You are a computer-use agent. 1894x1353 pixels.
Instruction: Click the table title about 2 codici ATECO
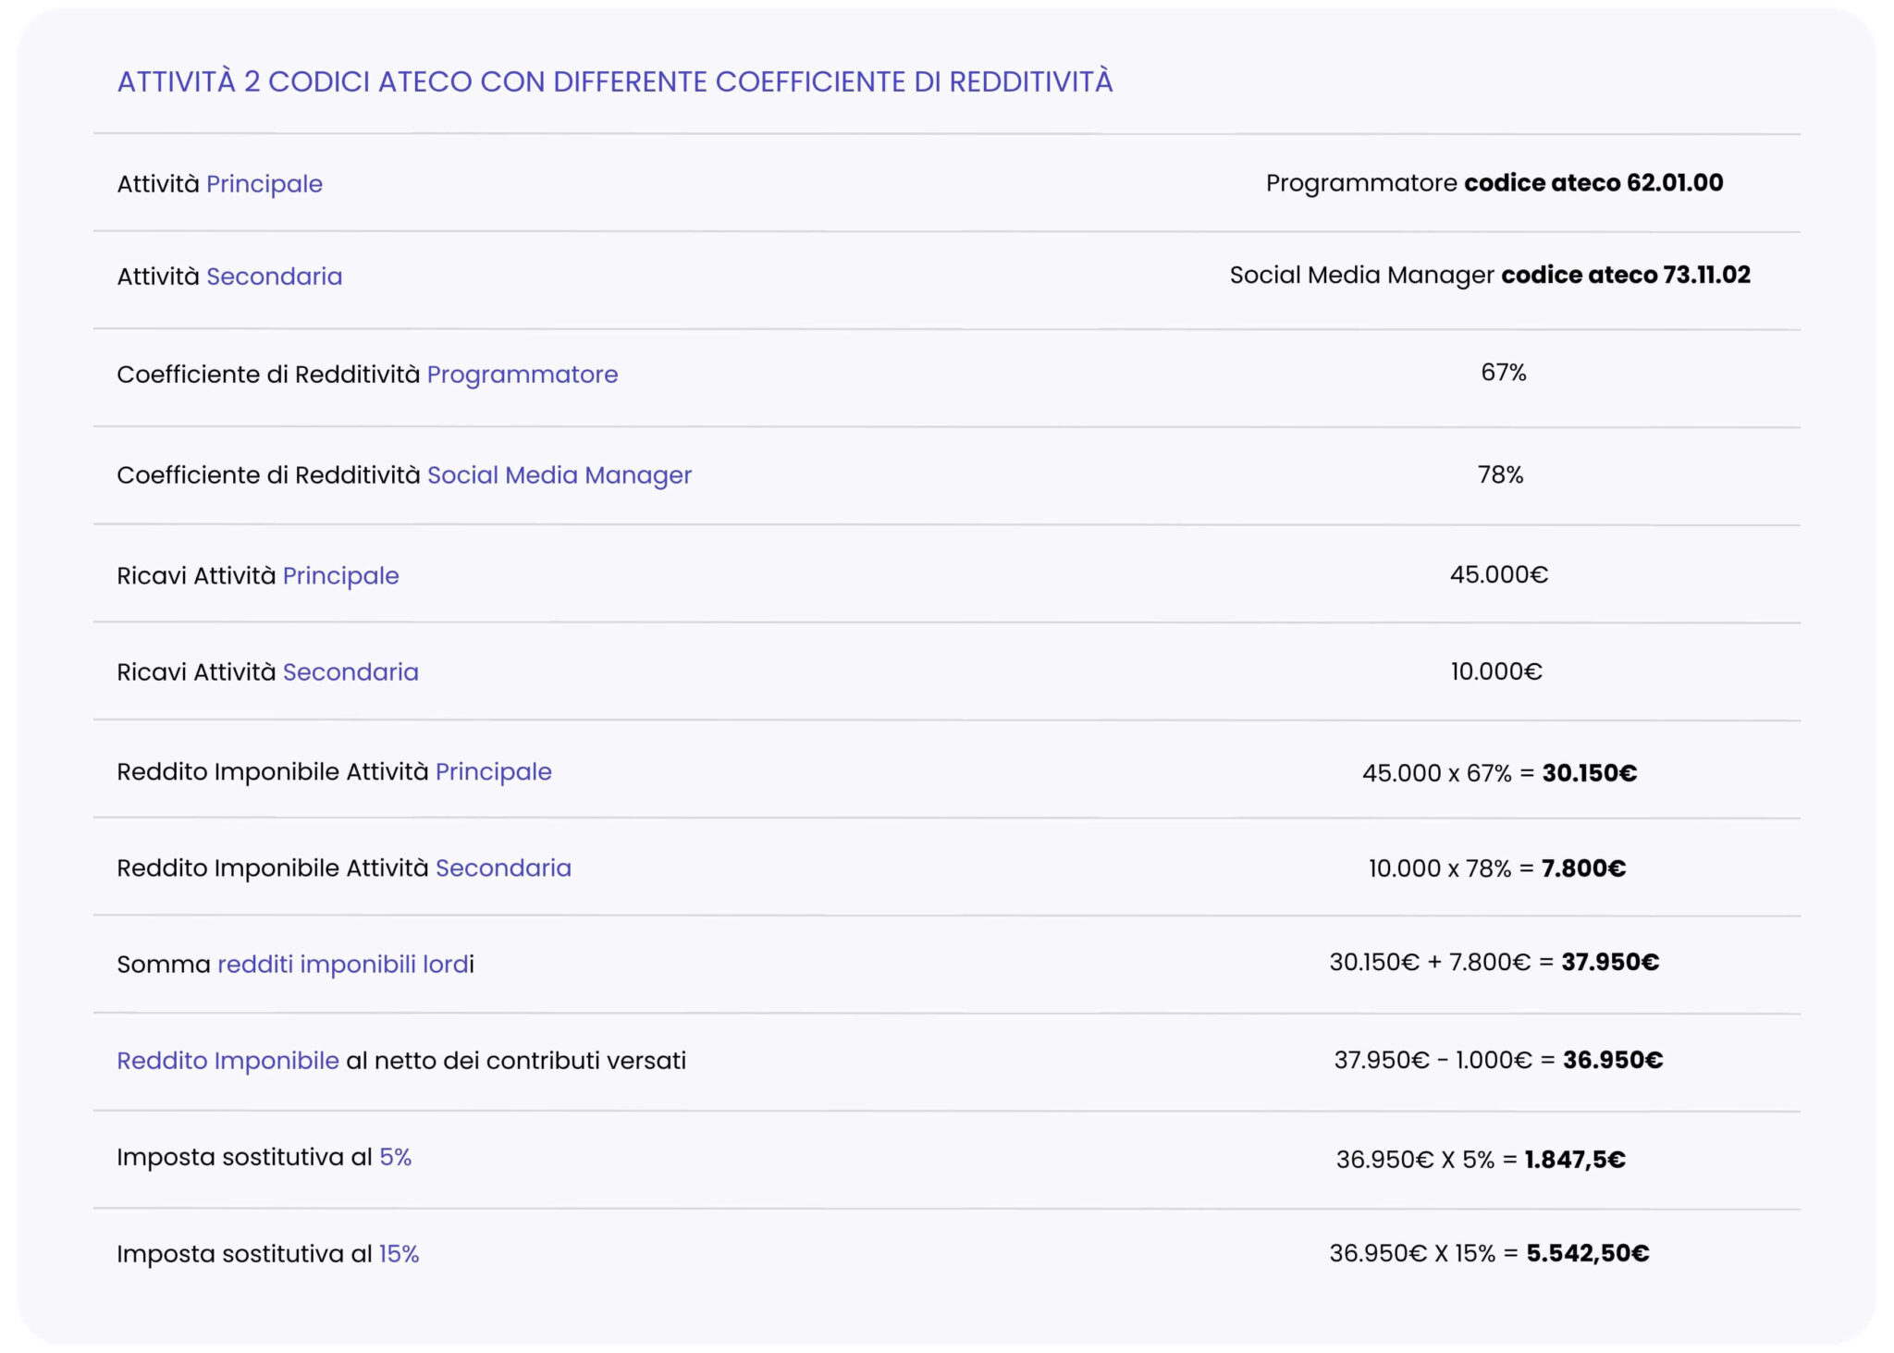click(615, 81)
